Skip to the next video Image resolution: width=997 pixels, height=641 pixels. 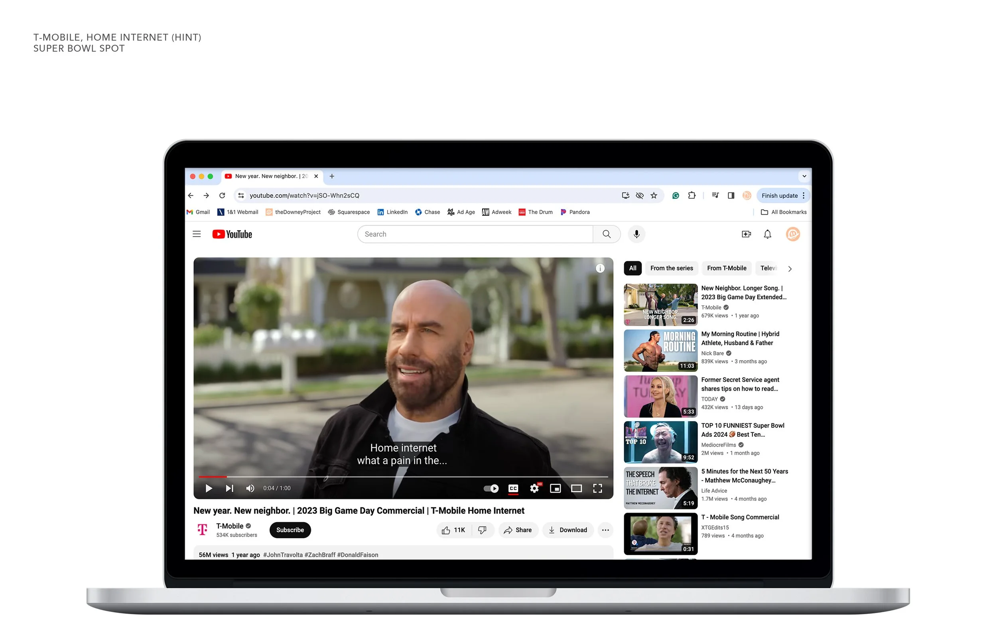[230, 488]
